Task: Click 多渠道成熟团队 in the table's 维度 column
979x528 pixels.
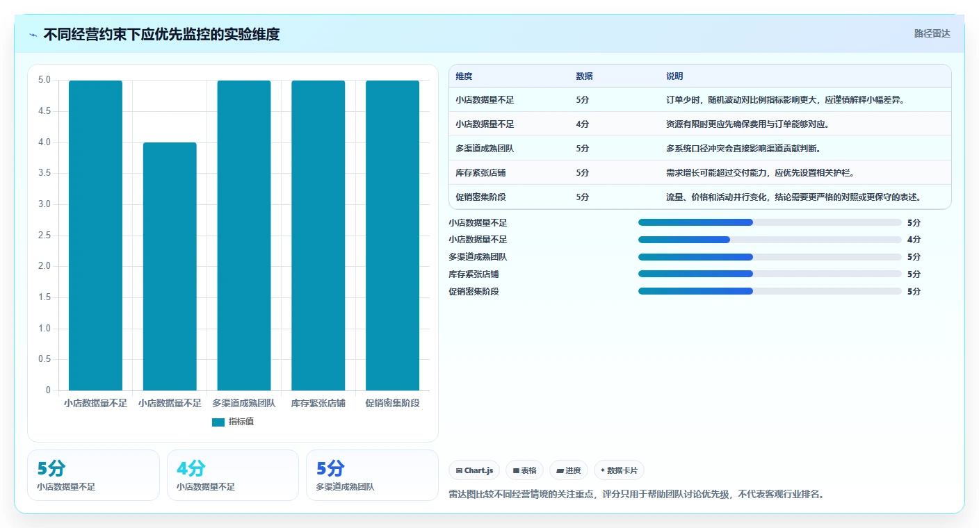Action: click(x=485, y=149)
